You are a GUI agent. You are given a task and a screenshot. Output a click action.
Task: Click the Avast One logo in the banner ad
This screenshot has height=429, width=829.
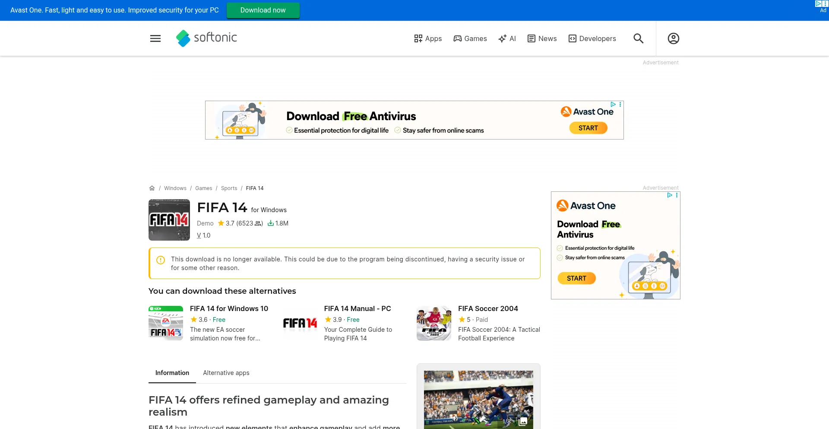587,111
